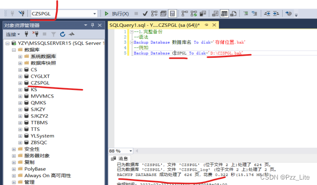
Task: Open the Activity Monitor pulse icon
Action: (x=71, y=34)
